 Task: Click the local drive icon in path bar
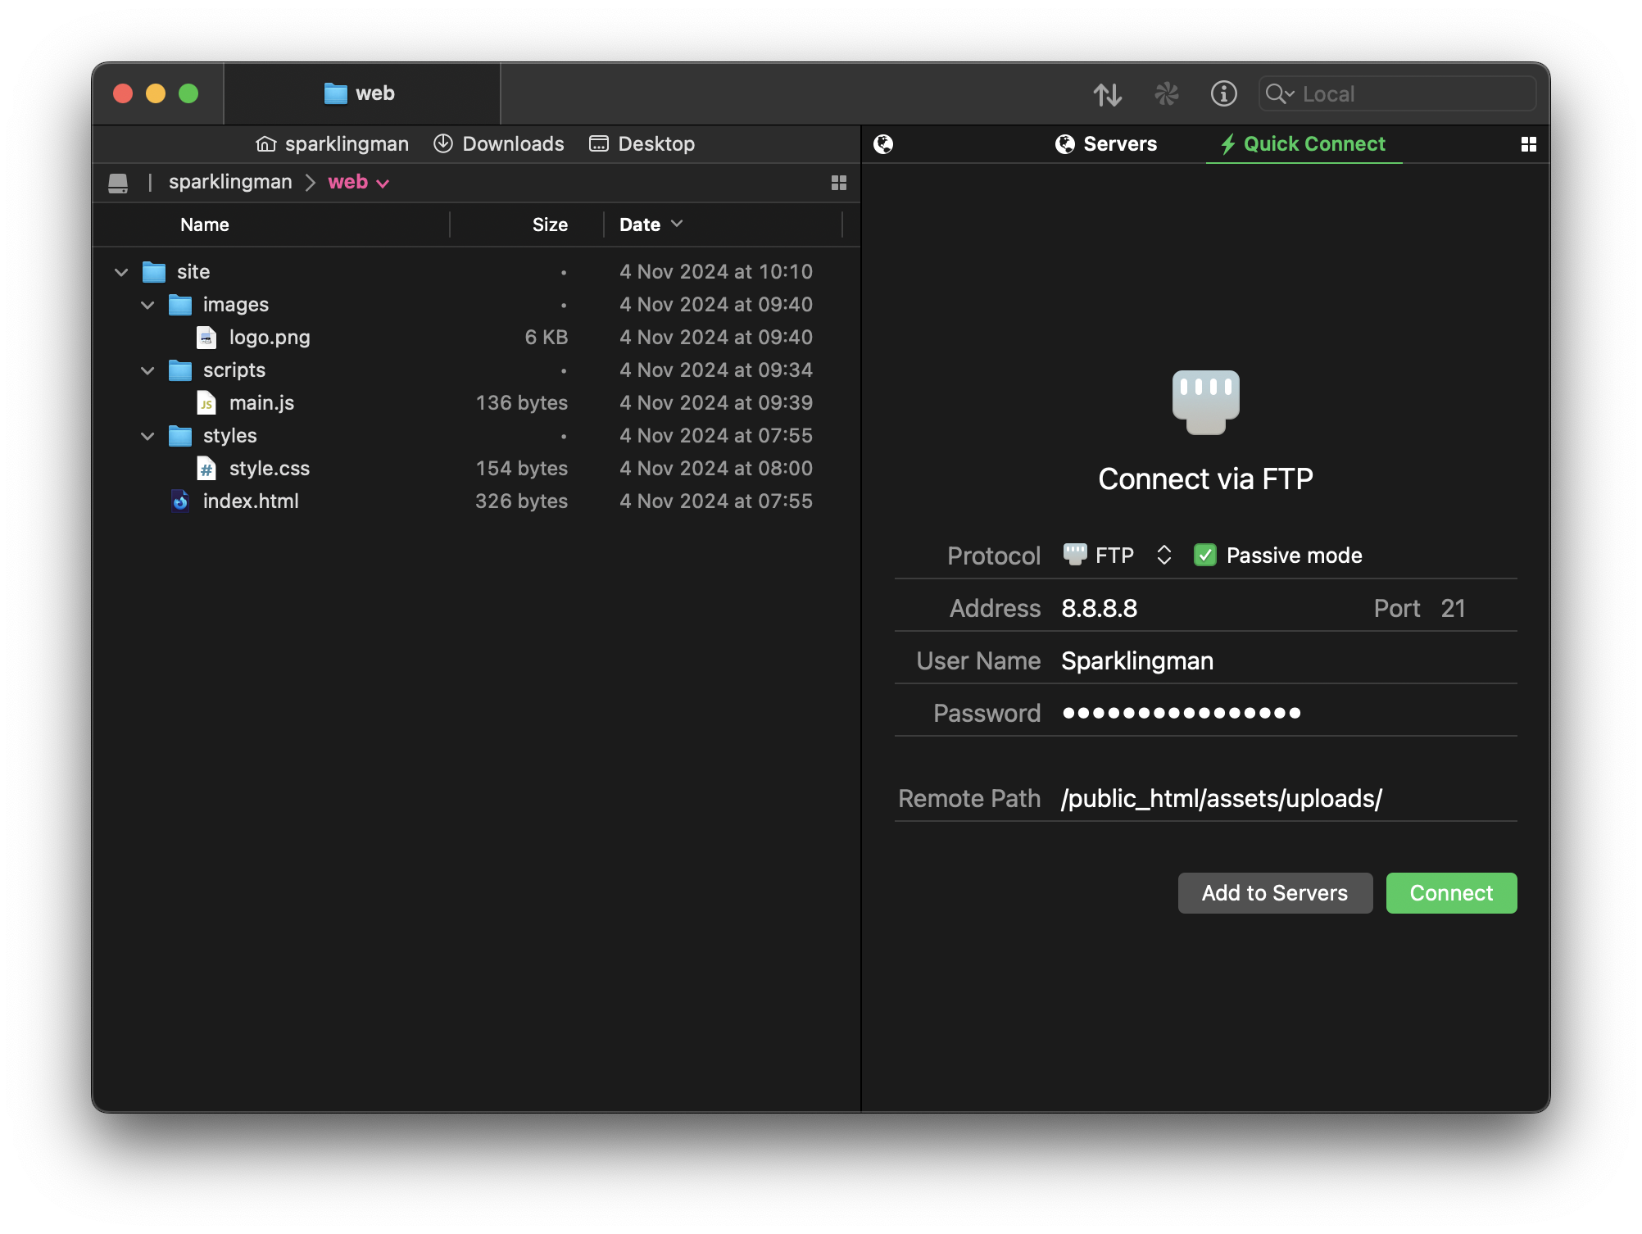pyautogui.click(x=118, y=183)
